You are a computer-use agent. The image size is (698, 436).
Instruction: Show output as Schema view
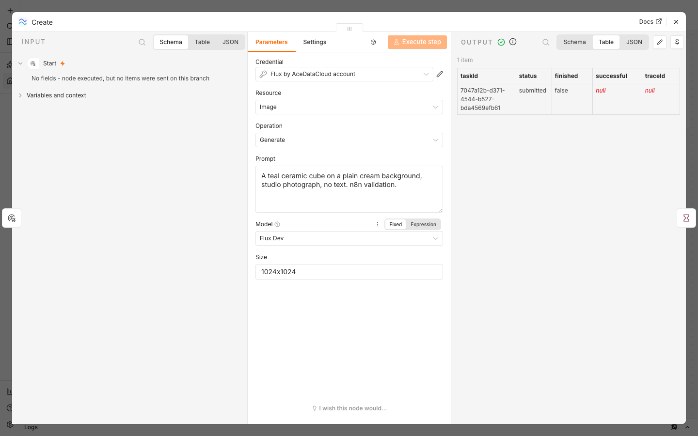coord(574,42)
